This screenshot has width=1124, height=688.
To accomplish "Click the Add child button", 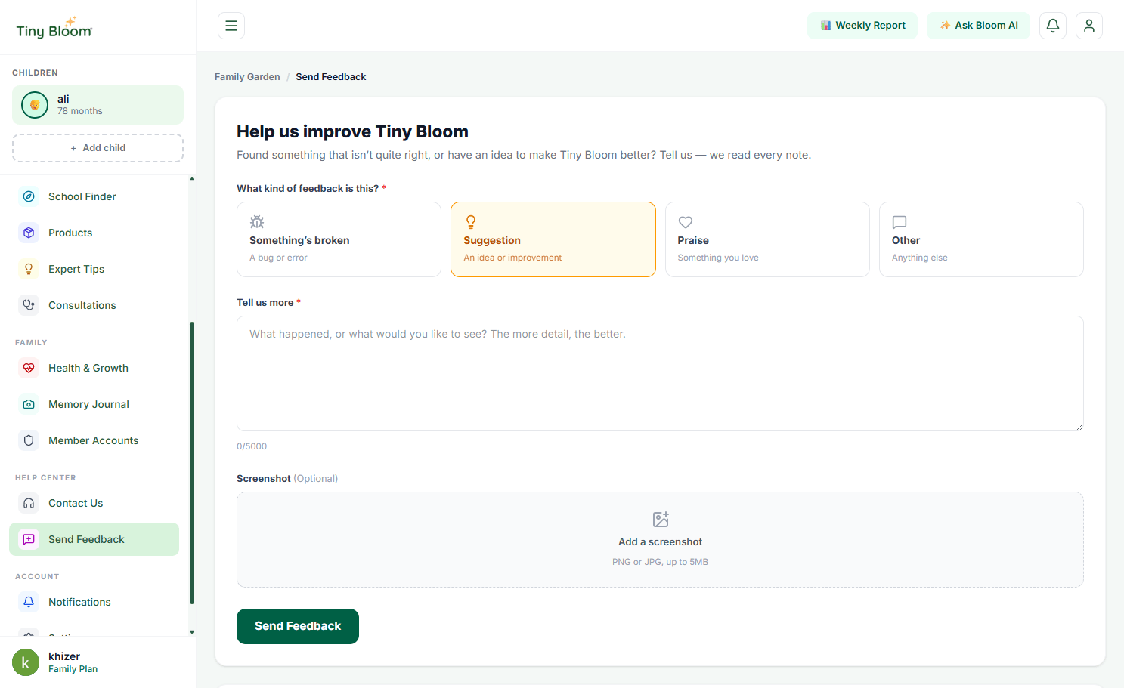I will coord(98,148).
